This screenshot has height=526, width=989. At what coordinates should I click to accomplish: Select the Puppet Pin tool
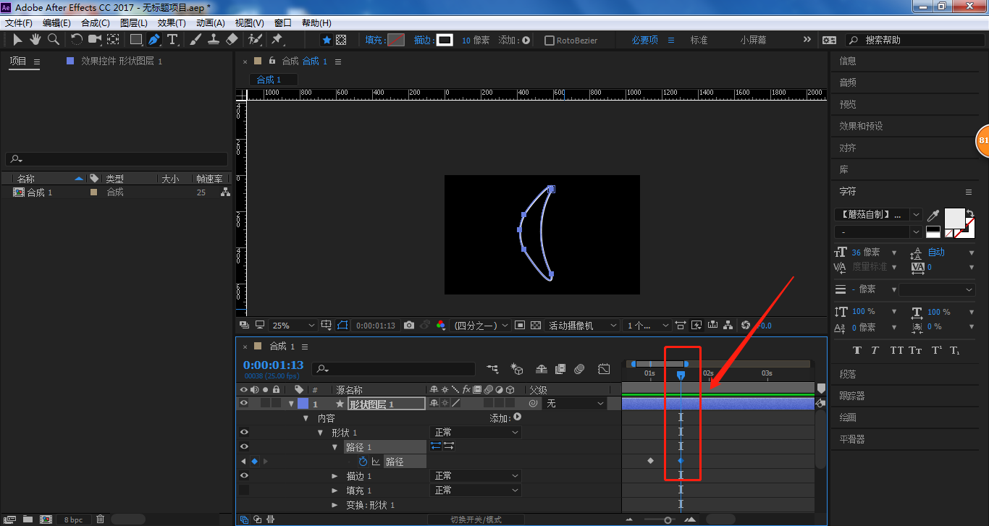277,40
